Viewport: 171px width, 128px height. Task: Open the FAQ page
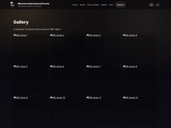tap(111, 5)
